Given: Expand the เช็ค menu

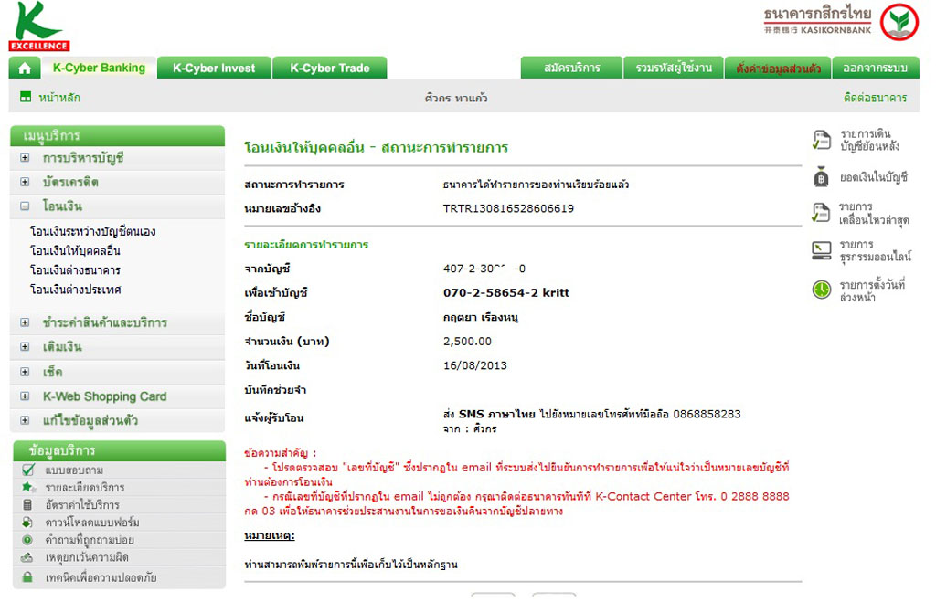Looking at the screenshot, I should click(x=25, y=372).
